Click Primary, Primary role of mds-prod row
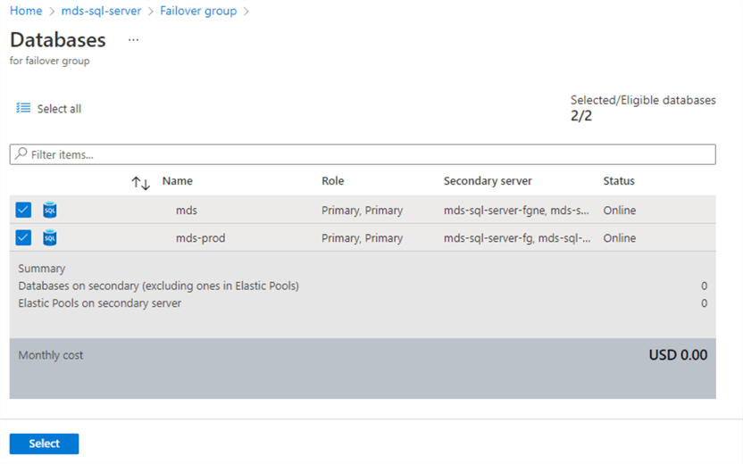The image size is (743, 464). point(362,238)
